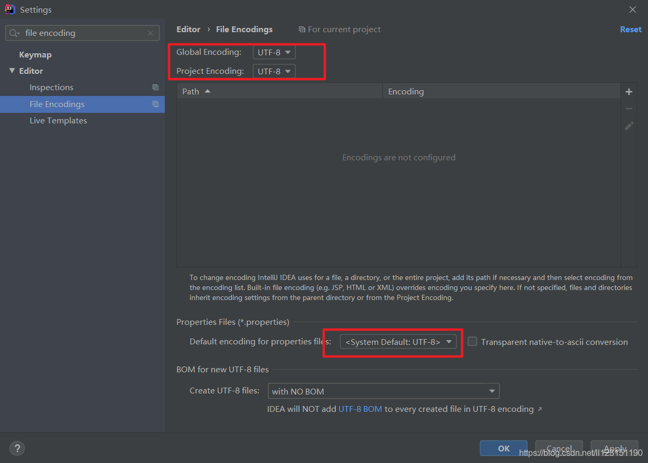Click the Reset link
The width and height of the screenshot is (648, 463).
pyautogui.click(x=631, y=30)
